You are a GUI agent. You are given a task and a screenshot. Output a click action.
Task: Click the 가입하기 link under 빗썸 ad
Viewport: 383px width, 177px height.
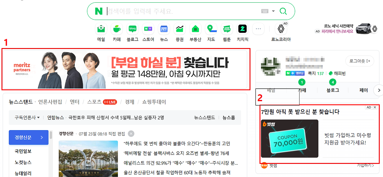[365, 165]
